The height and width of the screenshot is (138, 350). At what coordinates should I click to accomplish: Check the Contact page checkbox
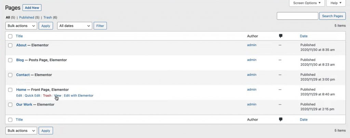tap(10, 75)
